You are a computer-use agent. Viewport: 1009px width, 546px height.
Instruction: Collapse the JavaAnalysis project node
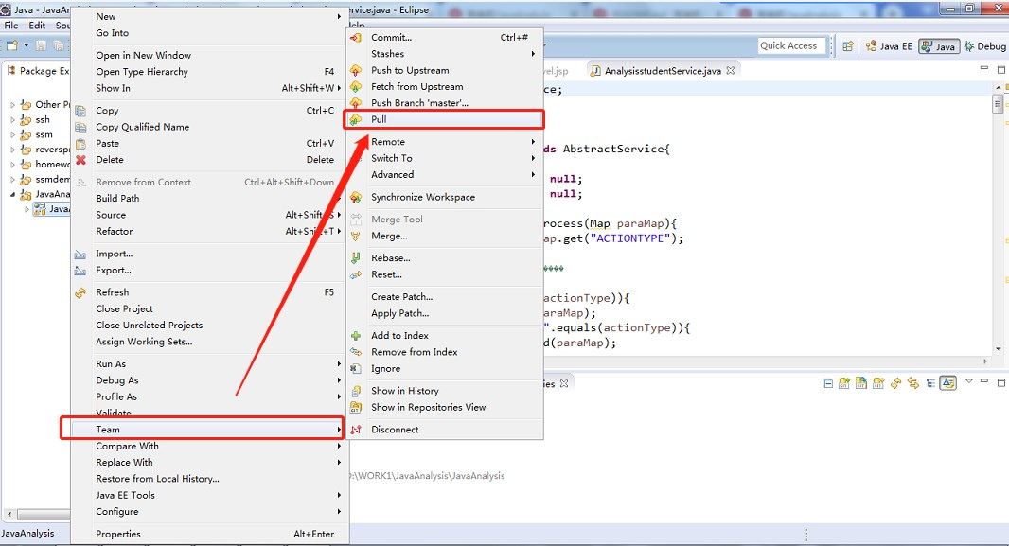click(12, 194)
